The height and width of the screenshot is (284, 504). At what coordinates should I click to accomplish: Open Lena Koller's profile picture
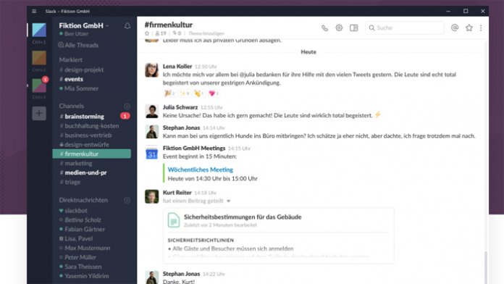tap(152, 70)
